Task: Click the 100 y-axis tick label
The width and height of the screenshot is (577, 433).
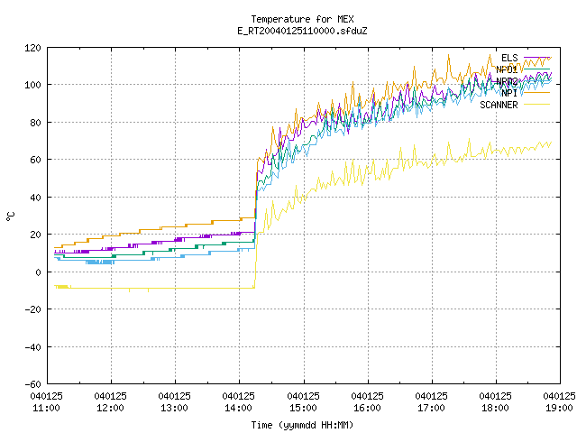Action: [32, 85]
